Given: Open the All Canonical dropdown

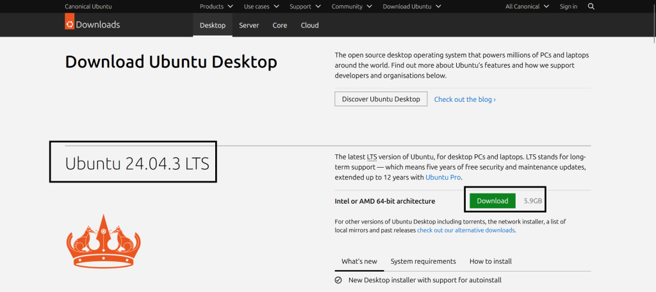Looking at the screenshot, I should click(x=527, y=6).
